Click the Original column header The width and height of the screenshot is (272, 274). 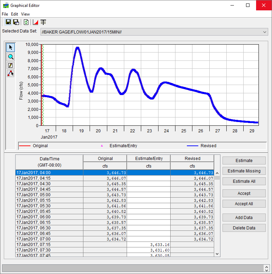[x=105, y=159]
